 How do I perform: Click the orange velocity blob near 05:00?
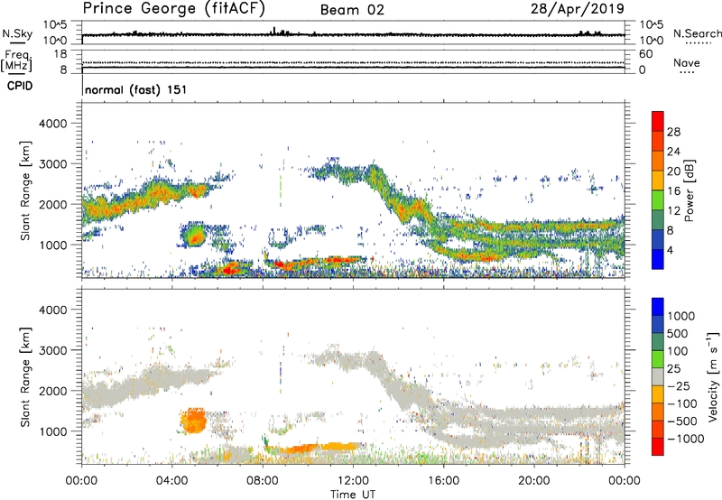pyautogui.click(x=193, y=421)
